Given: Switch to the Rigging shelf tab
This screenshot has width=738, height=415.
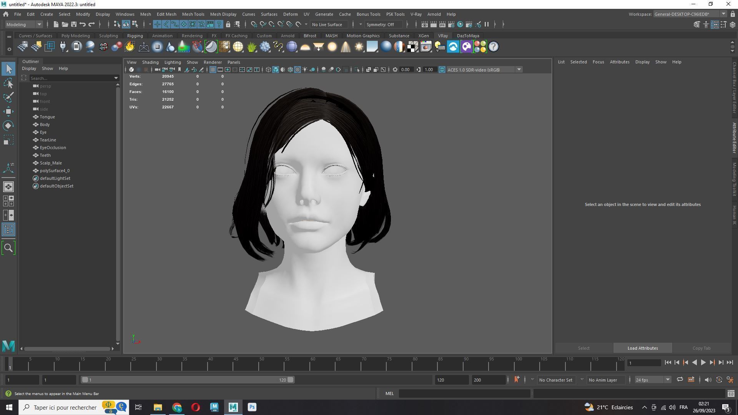Looking at the screenshot, I should [135, 36].
